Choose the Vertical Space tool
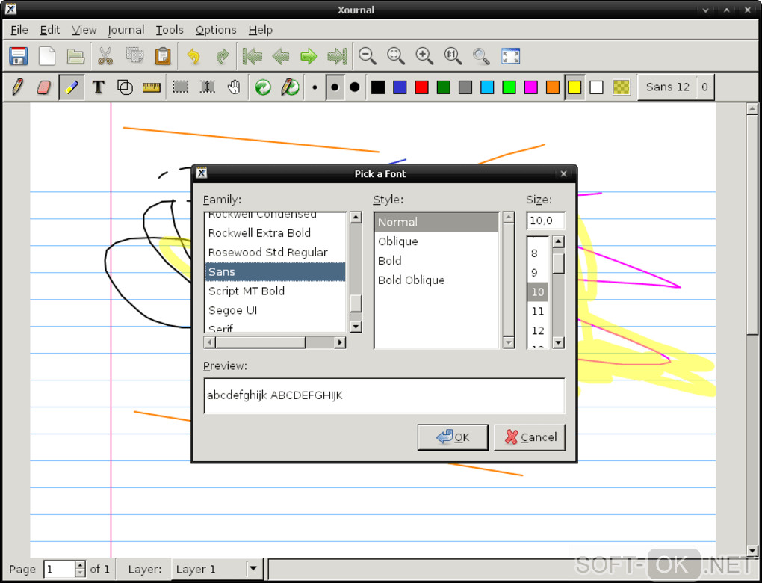The width and height of the screenshot is (762, 583). click(x=208, y=87)
